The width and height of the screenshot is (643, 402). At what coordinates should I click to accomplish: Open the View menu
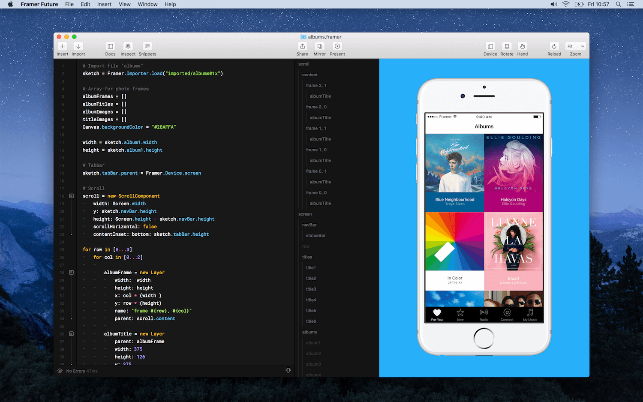124,4
